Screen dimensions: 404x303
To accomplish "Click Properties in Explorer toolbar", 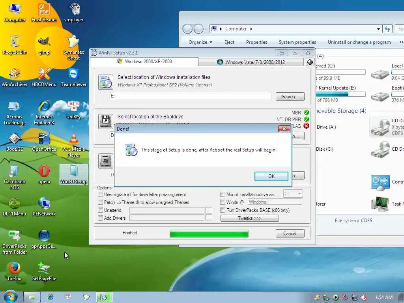I will pyautogui.click(x=256, y=42).
